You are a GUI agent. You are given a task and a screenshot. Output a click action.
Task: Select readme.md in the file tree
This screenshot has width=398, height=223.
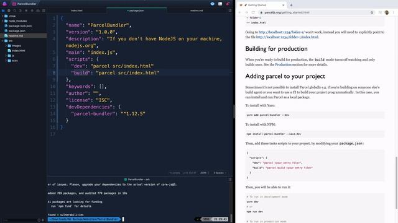point(16,36)
